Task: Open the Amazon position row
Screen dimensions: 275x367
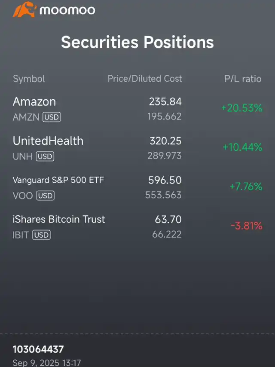Action: 34,102
